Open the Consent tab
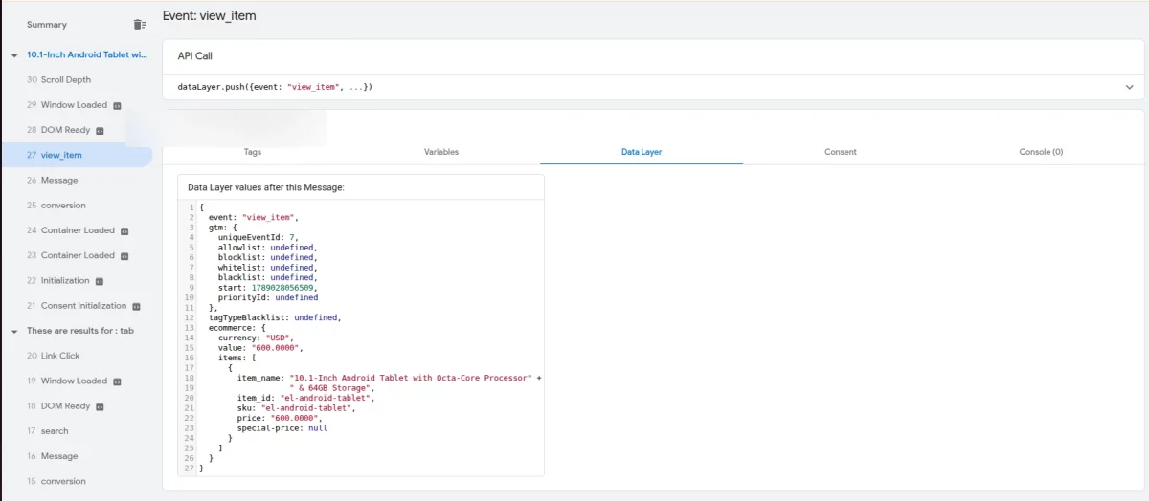1149x501 pixels. pos(841,152)
